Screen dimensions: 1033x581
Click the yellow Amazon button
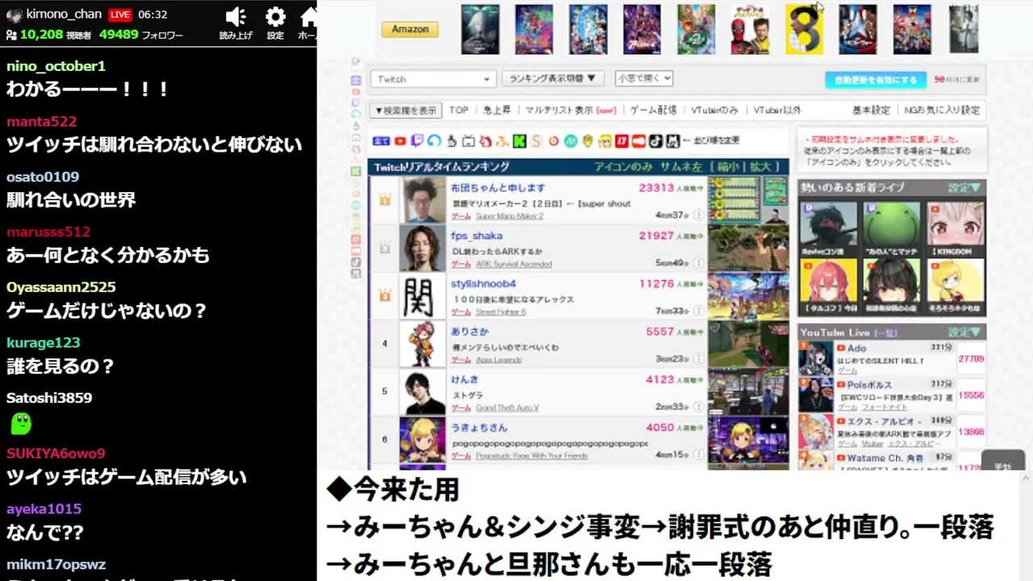point(410,29)
